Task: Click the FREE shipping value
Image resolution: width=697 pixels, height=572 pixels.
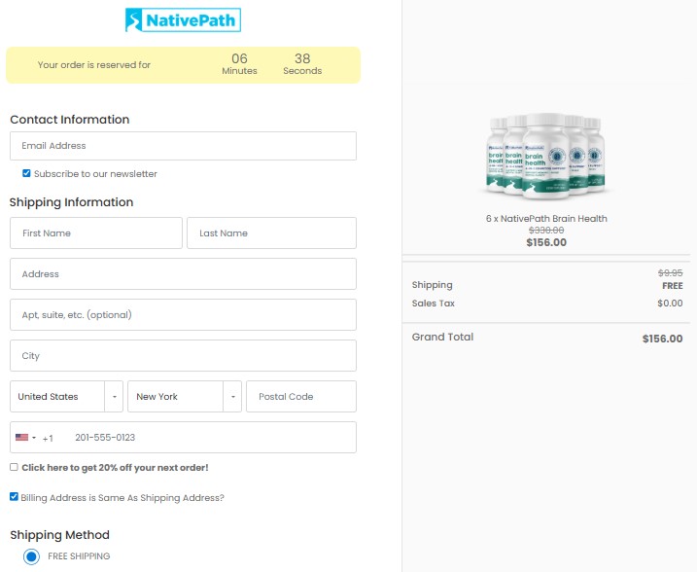Action: (x=673, y=286)
